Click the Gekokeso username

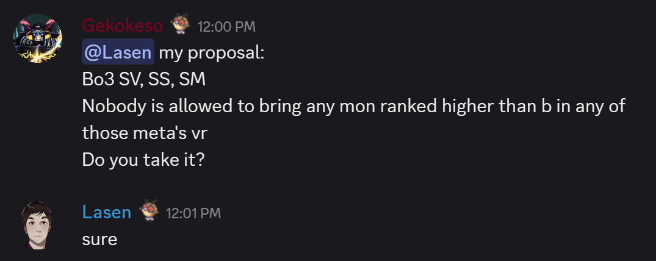tap(122, 26)
